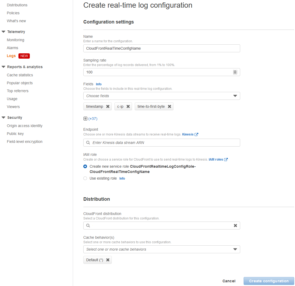This screenshot has width=295, height=286.
Task: Focus the Kinesis data stream ARN field
Action: (x=162, y=143)
